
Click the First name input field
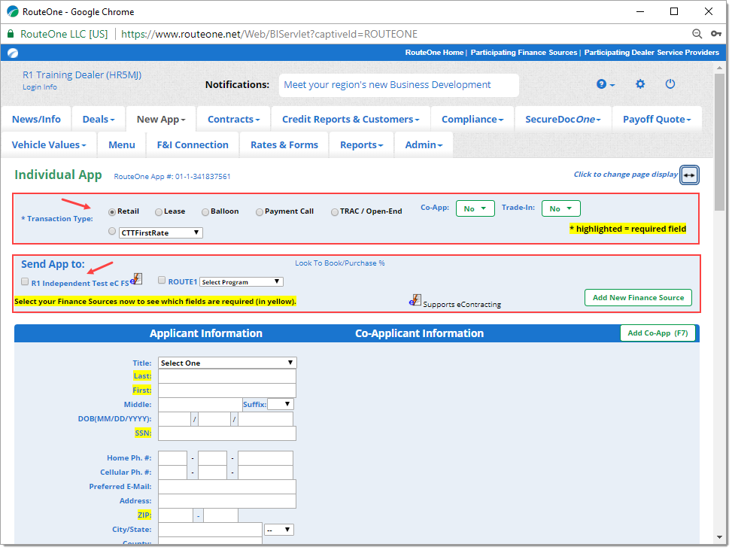pyautogui.click(x=227, y=390)
